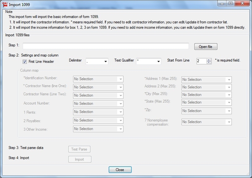Decrease the Start From Line value
The width and height of the screenshot is (252, 178).
click(209, 63)
